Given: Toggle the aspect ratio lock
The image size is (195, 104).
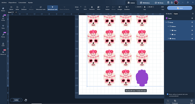Looking at the screenshot, I should coord(144,7).
